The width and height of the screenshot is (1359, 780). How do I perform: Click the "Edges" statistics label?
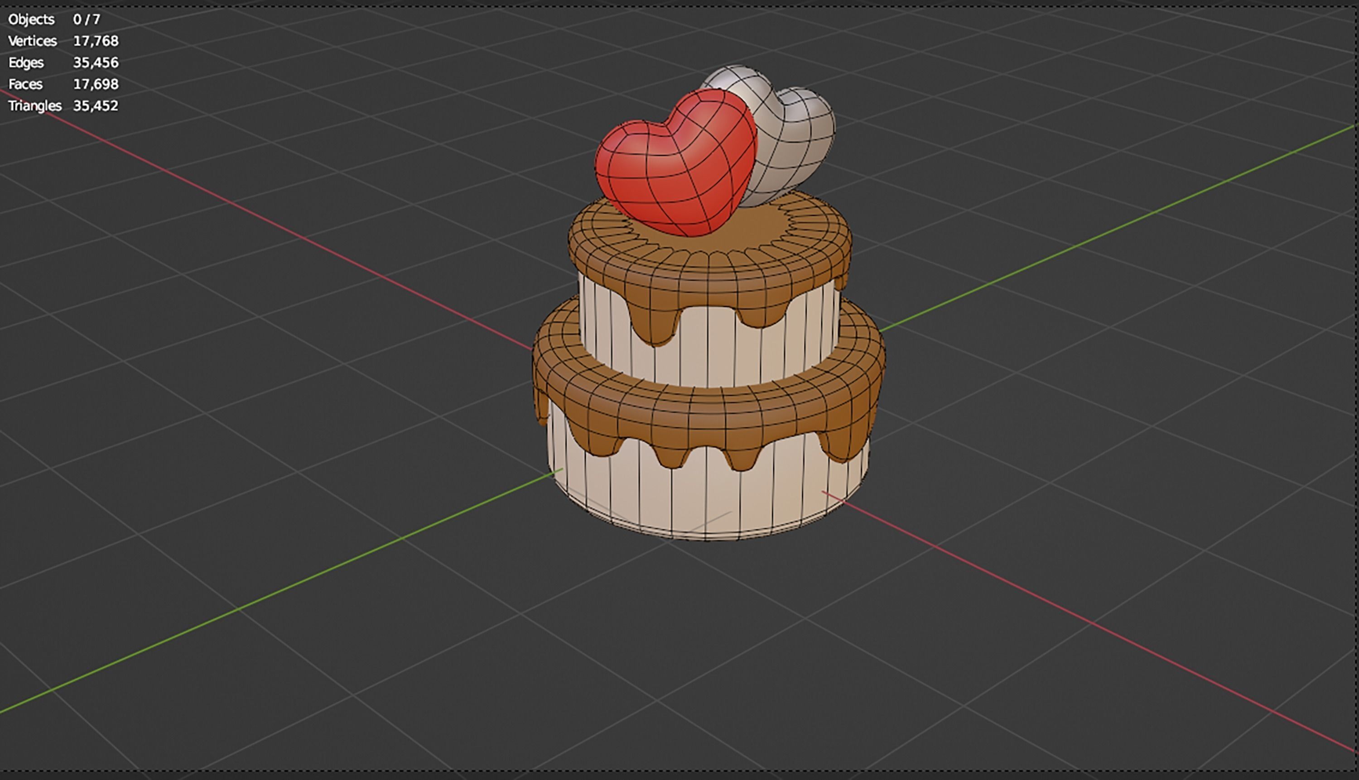pos(26,62)
